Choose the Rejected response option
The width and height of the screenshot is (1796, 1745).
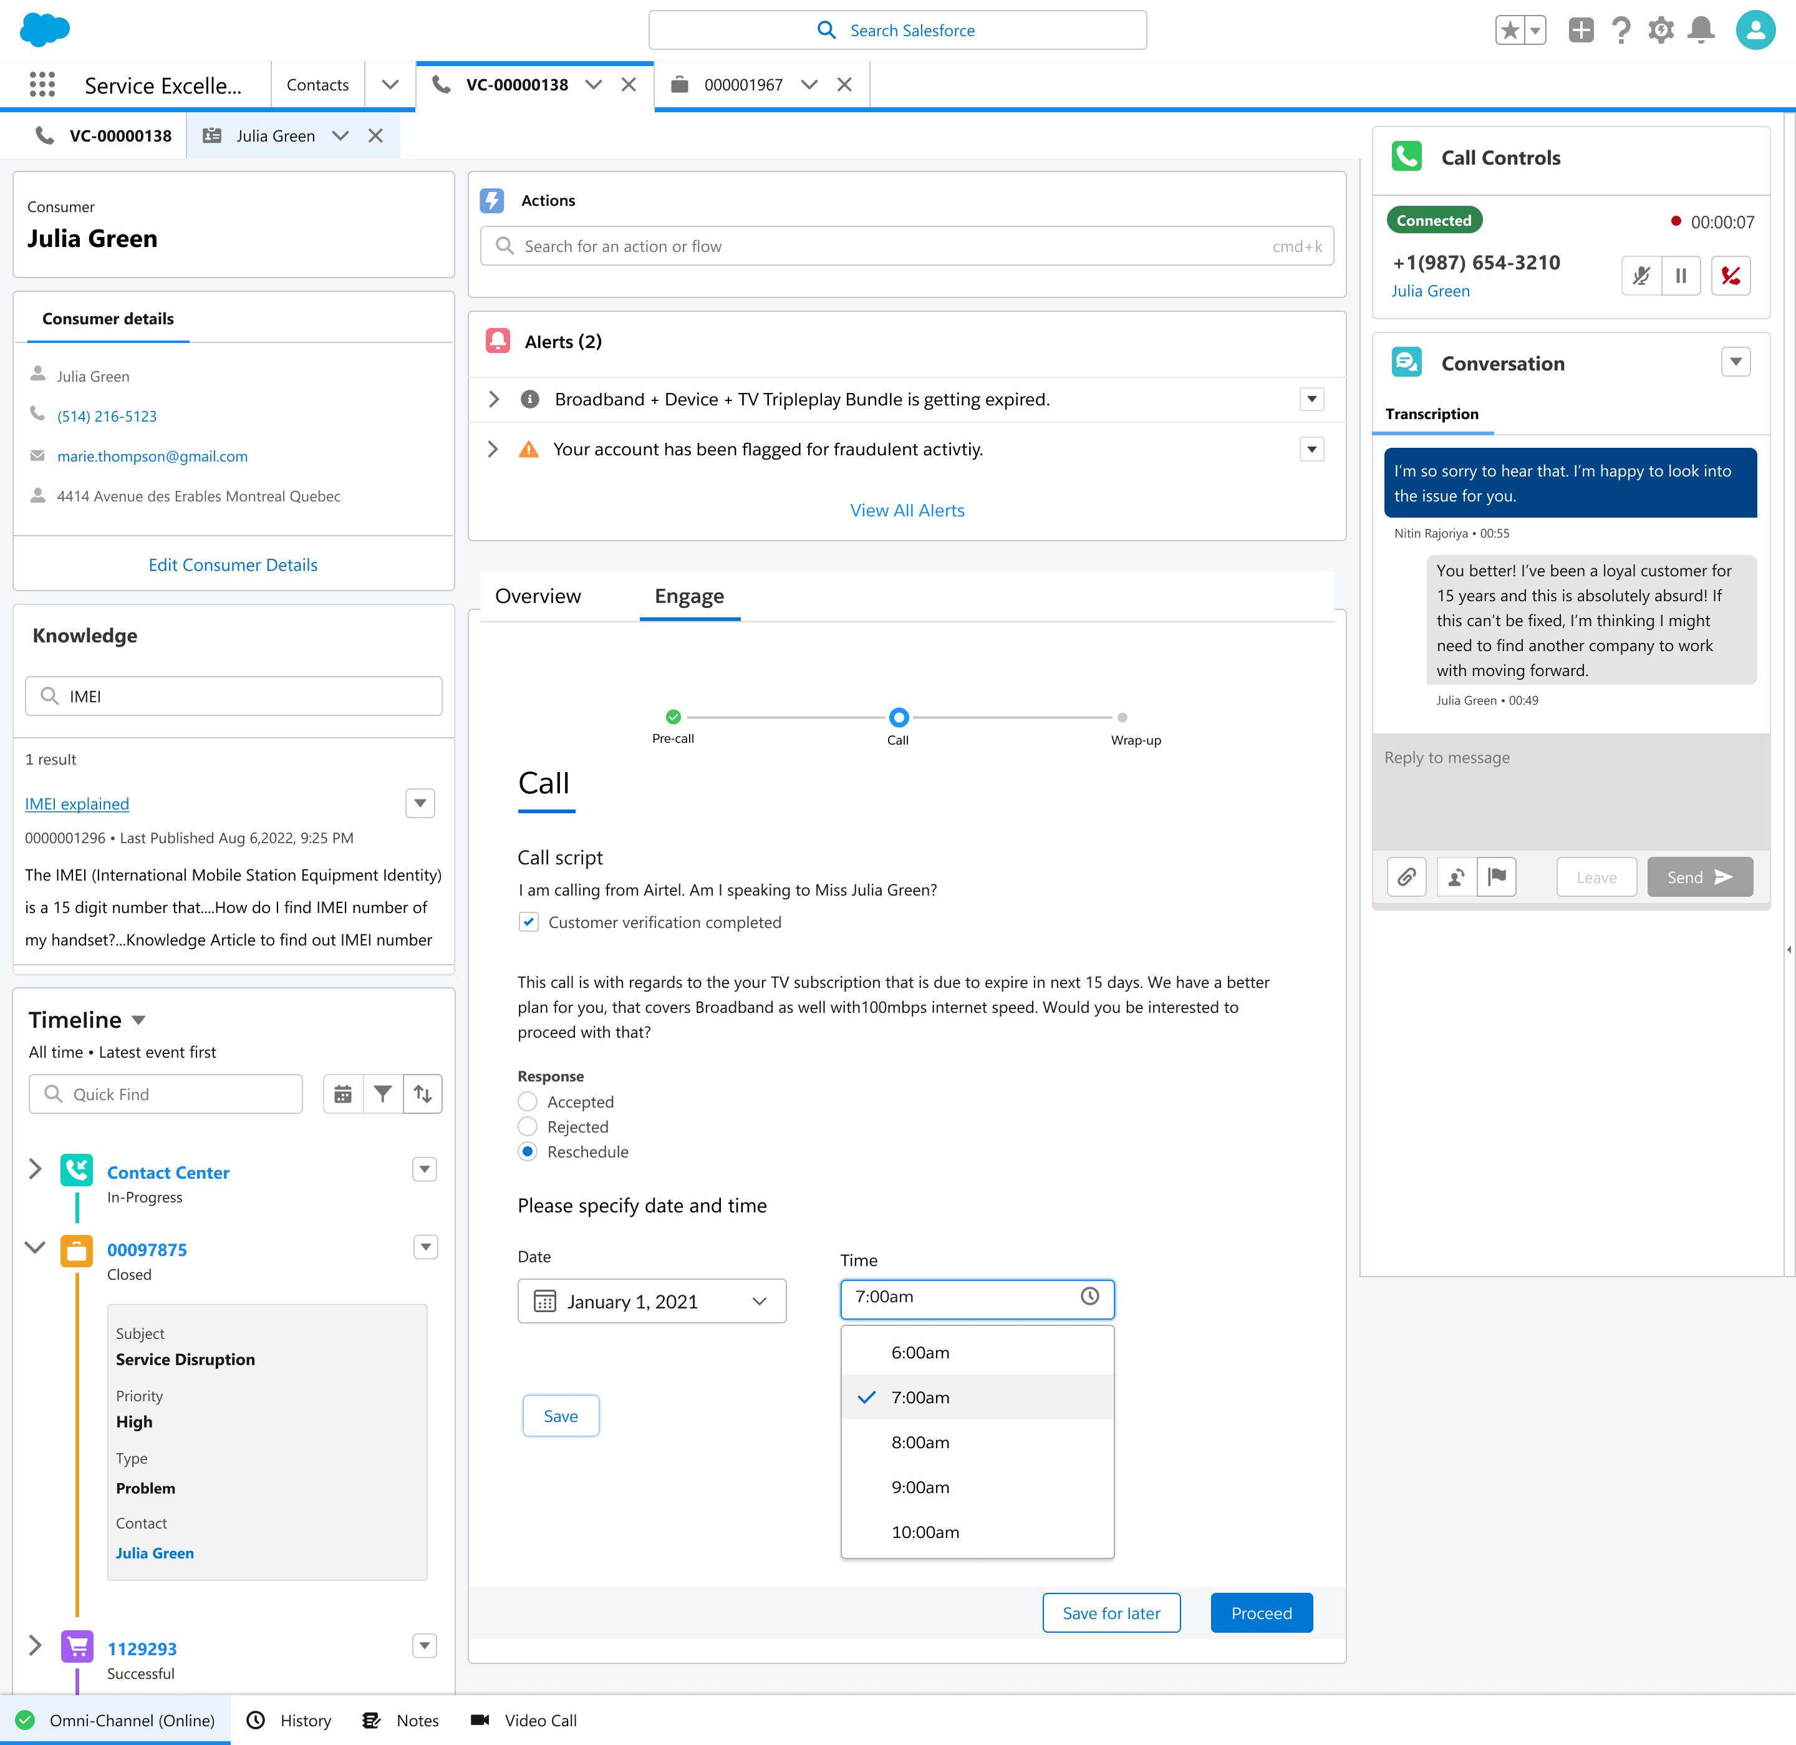[528, 1126]
